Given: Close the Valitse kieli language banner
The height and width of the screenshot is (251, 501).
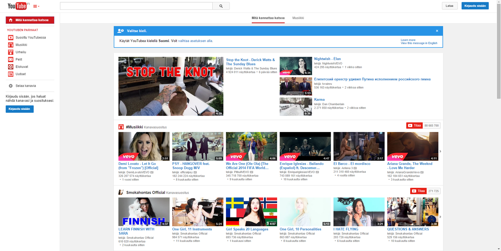Looking at the screenshot, I should click(x=437, y=31).
